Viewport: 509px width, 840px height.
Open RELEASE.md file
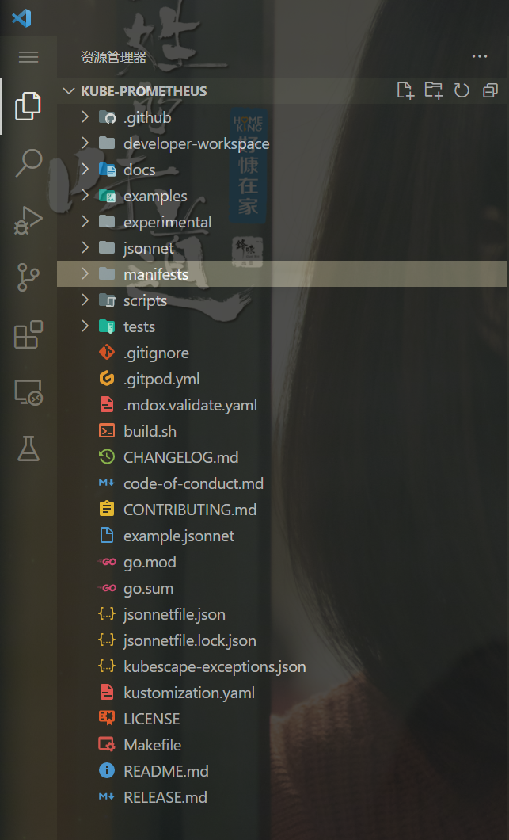tap(165, 798)
